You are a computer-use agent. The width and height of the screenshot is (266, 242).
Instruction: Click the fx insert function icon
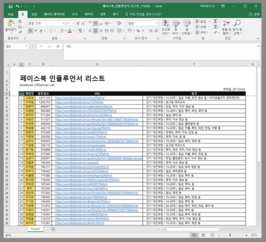point(58,46)
